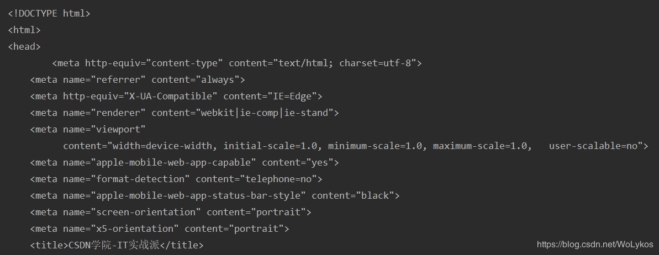This screenshot has height=255, width=659.
Task: Click the opening head tag
Action: (x=24, y=46)
